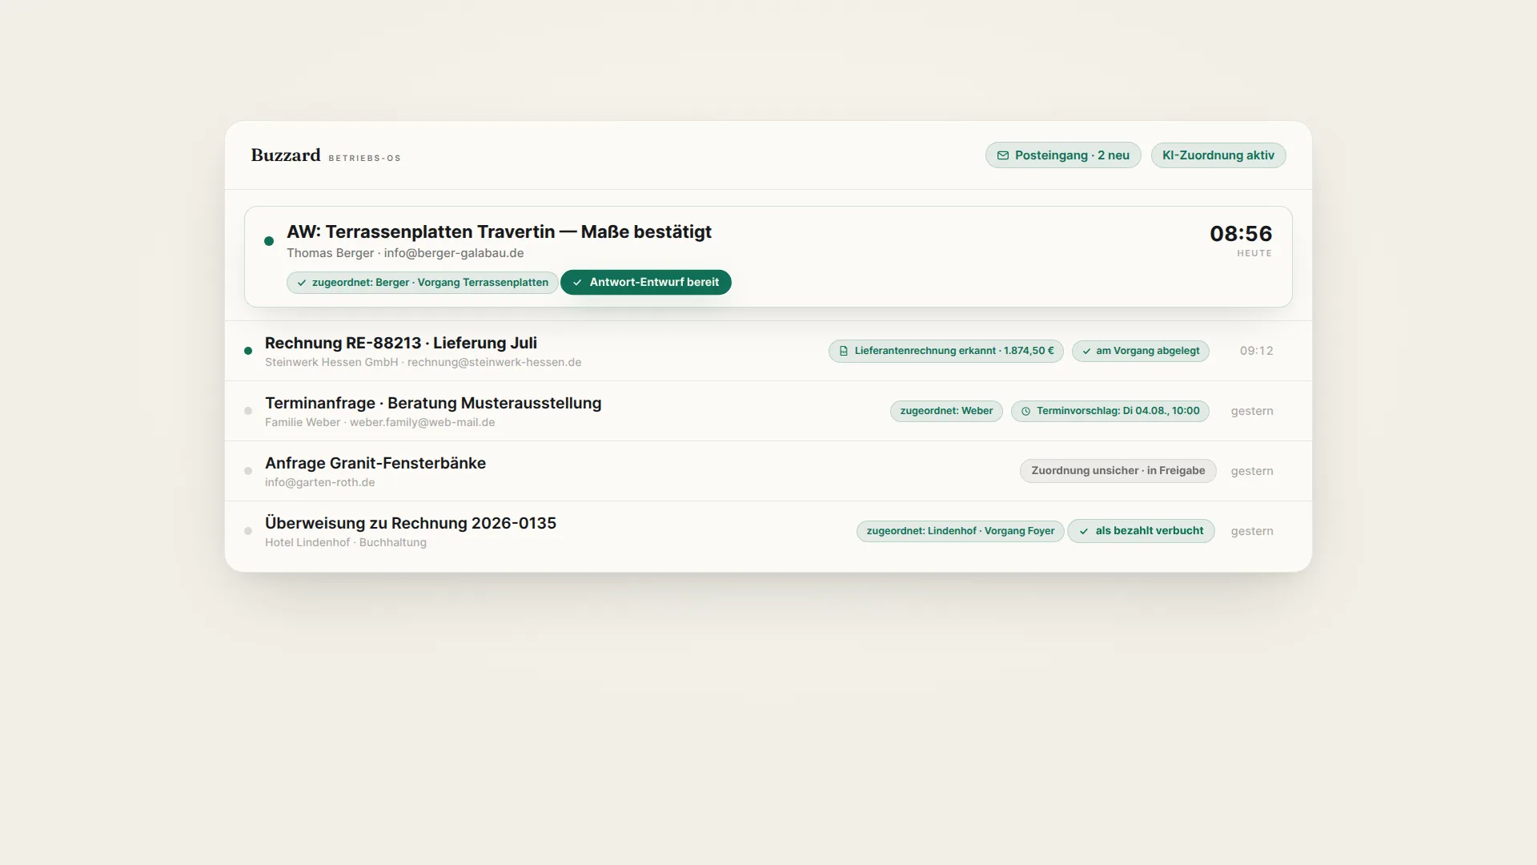Click the document icon in the Lieferantenrechnung erkannt tag
This screenshot has height=865, width=1537.
843,351
